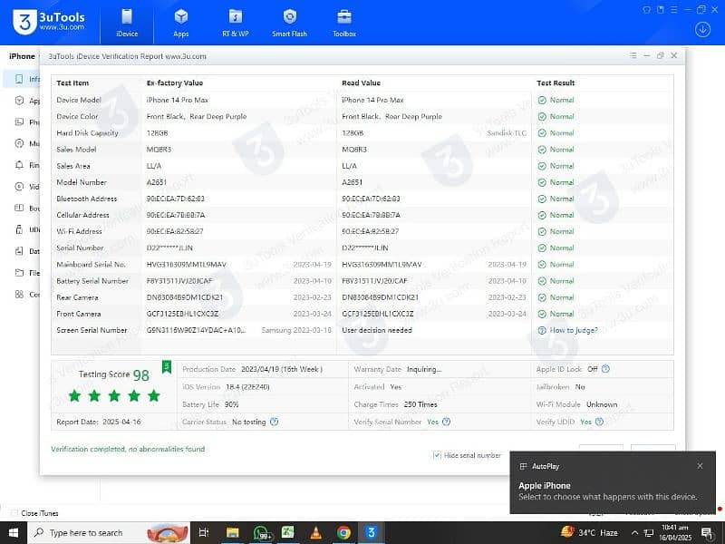725x544 pixels.
Task: Click the Info sidebar icon
Action: (19, 79)
